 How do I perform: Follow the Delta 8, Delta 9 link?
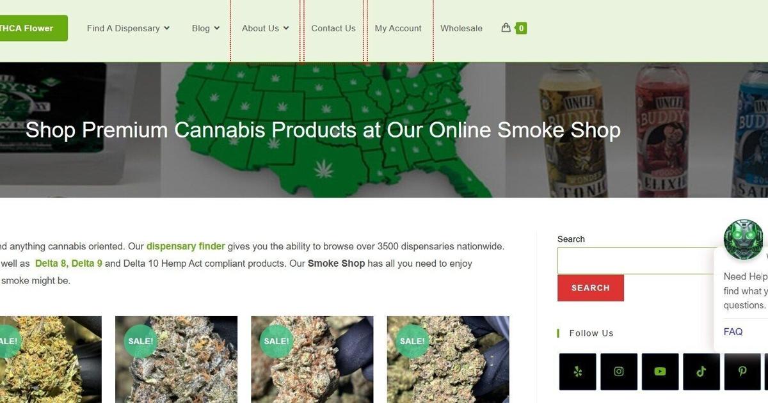68,263
